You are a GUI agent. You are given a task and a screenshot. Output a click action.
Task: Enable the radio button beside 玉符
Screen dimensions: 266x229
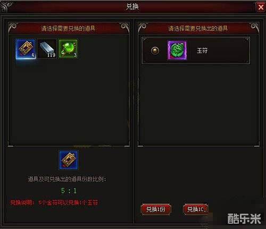pos(155,50)
